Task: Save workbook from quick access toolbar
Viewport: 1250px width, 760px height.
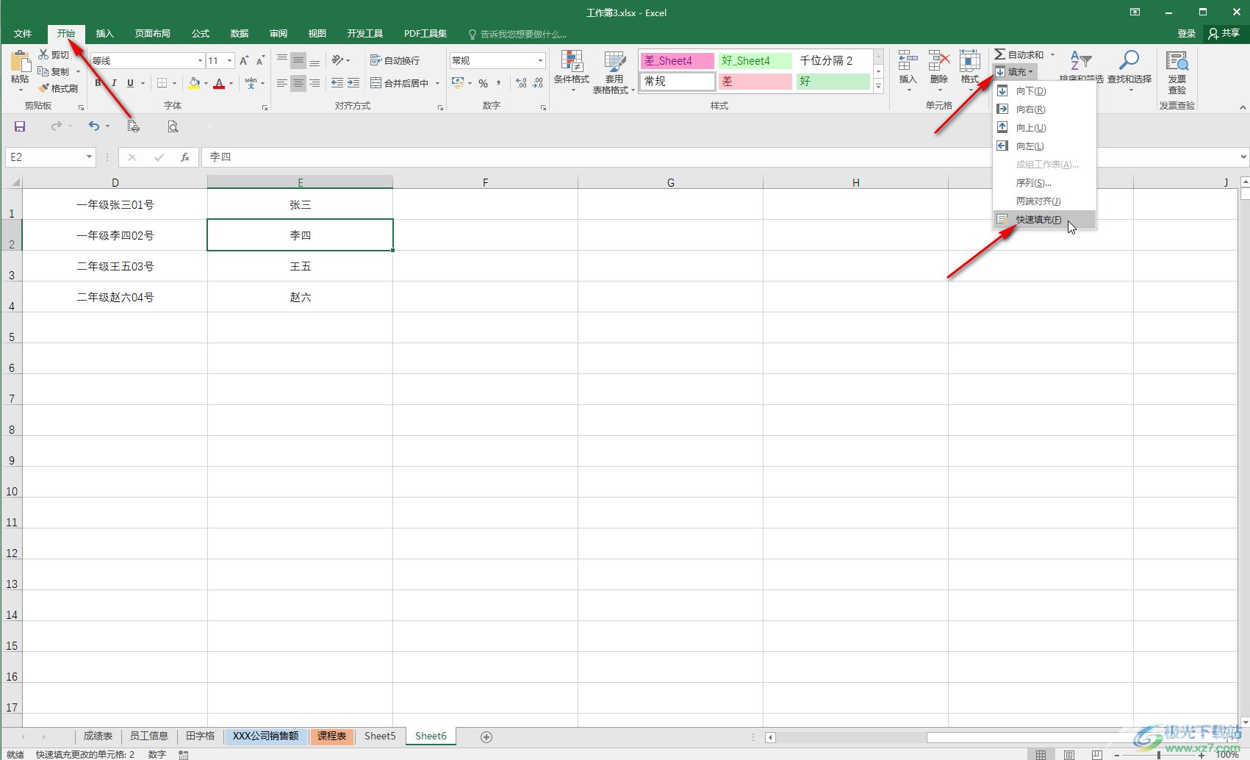Action: point(20,126)
